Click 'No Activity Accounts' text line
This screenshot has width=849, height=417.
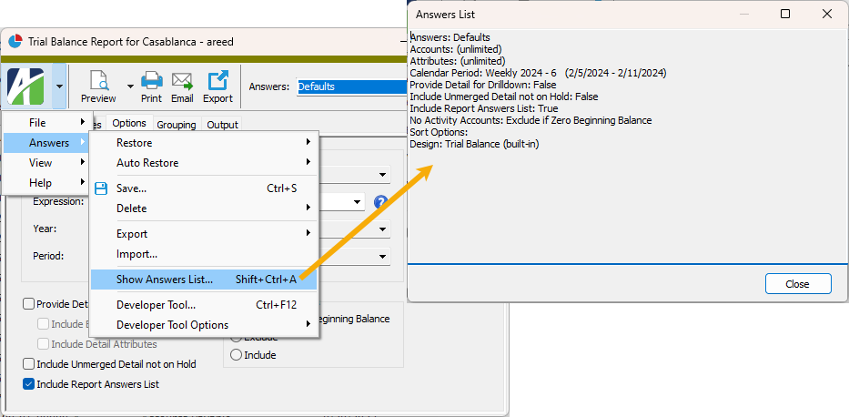[x=531, y=120]
